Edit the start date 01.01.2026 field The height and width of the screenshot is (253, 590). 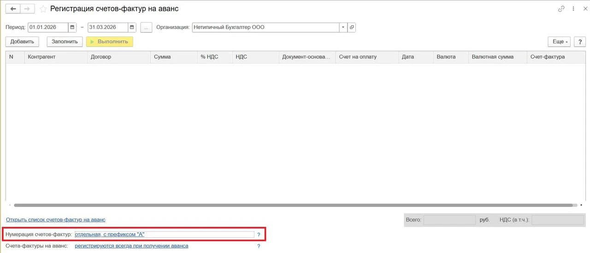coord(48,27)
